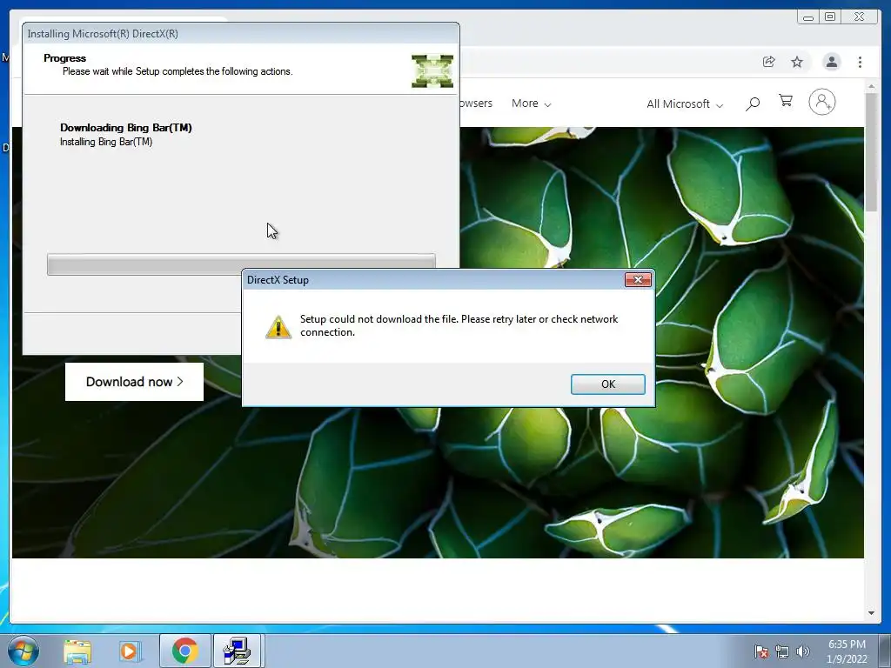Minimize the Chrome window
The image size is (891, 668).
[x=807, y=17]
